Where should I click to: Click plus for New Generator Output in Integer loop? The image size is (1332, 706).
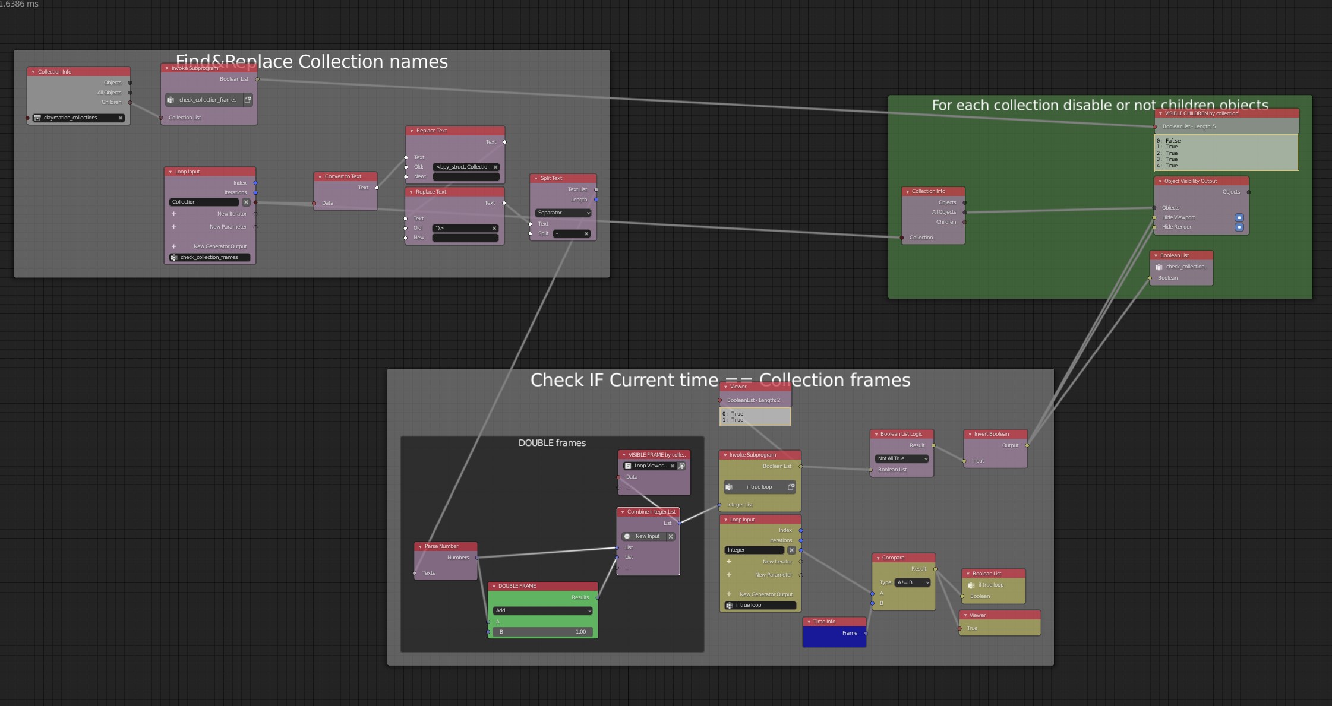tap(729, 594)
